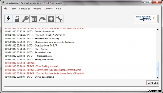Viewport: 163px width, 93px height.
Task: Click the log scrollbar down arrow
Action: coord(157,77)
